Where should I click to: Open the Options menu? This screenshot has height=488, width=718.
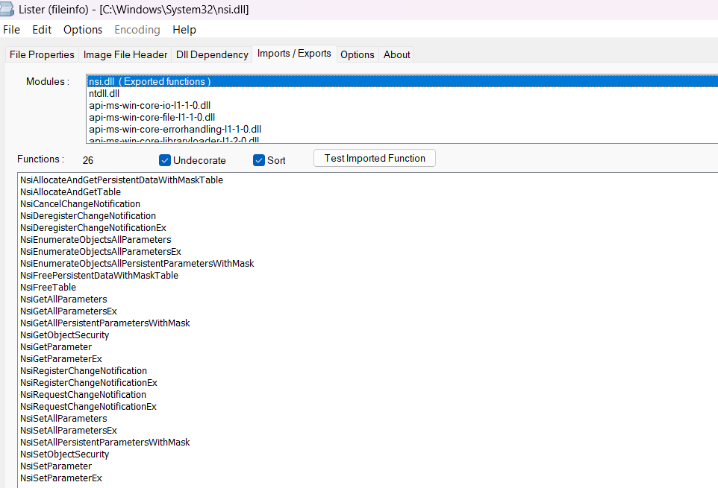83,30
